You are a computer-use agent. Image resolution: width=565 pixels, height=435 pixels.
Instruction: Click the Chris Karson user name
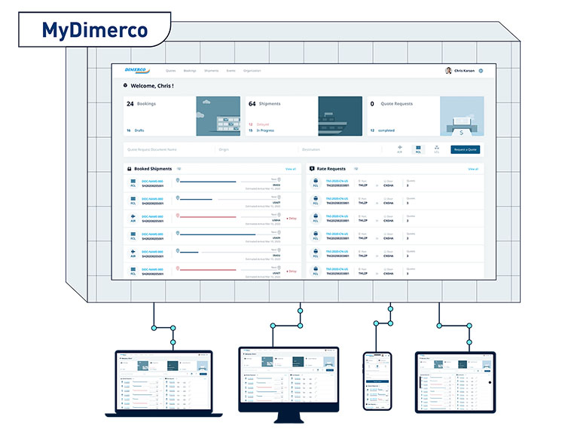point(464,71)
